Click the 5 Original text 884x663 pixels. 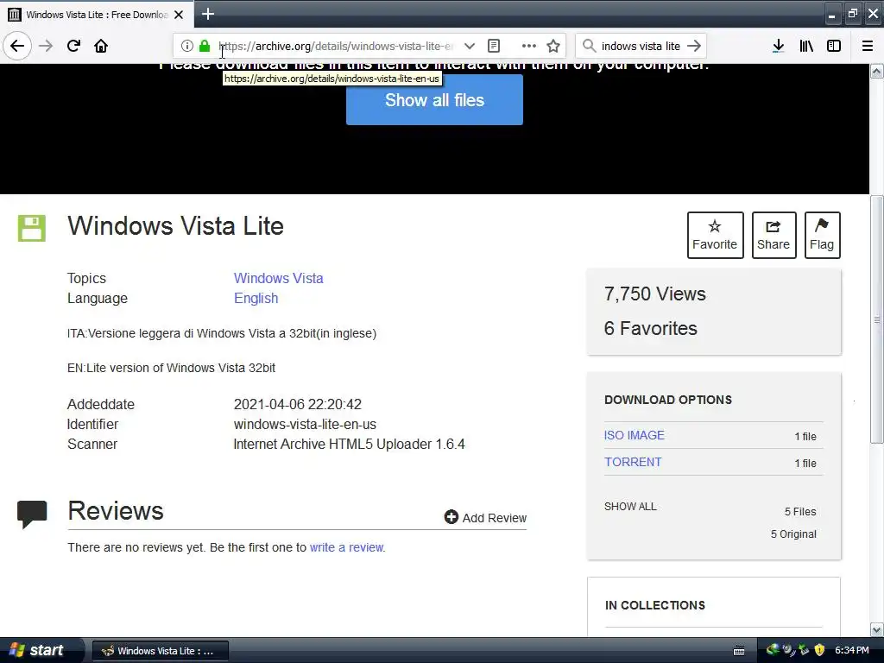click(794, 534)
